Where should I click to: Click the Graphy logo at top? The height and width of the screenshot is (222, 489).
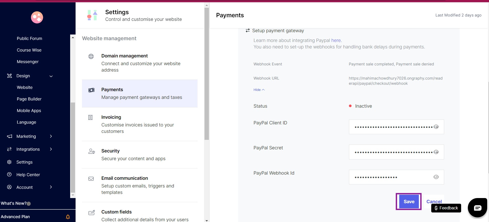[37, 17]
